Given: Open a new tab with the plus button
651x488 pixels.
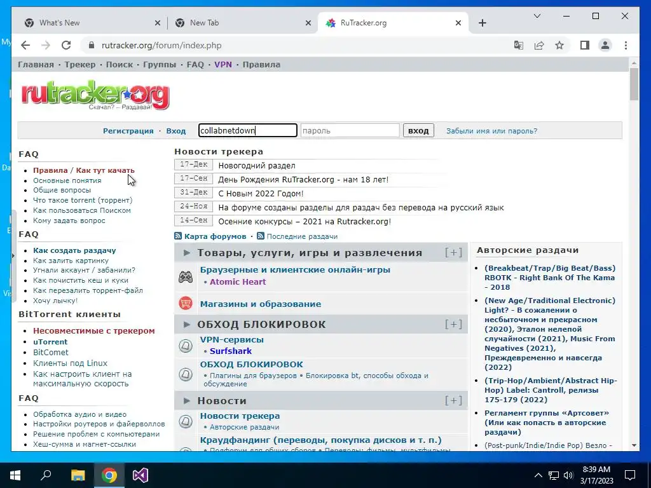Looking at the screenshot, I should coord(482,23).
